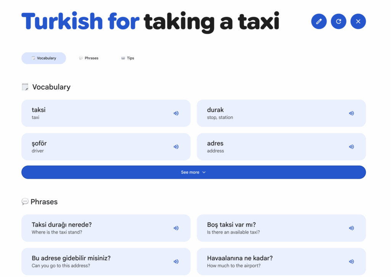Viewport: 391px width, 277px height.
Task: Select the adres vocabulary card
Action: click(281, 147)
